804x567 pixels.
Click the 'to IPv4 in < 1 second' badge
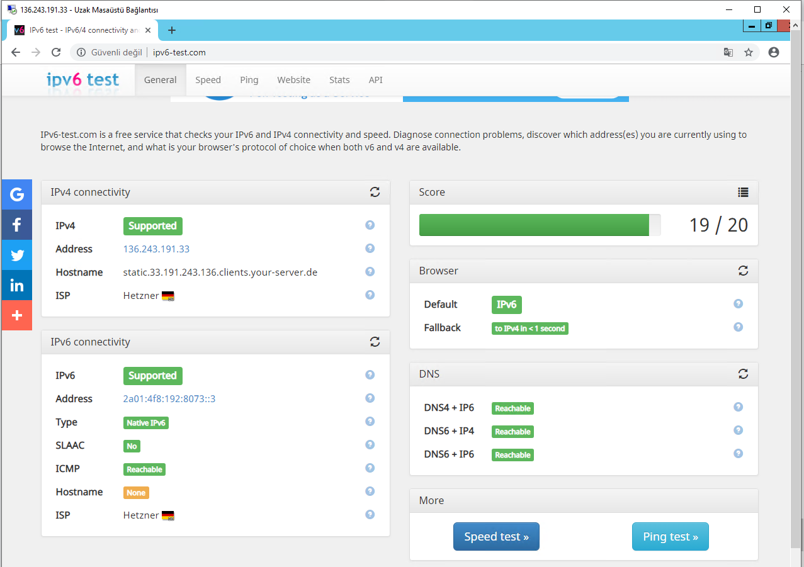click(530, 328)
